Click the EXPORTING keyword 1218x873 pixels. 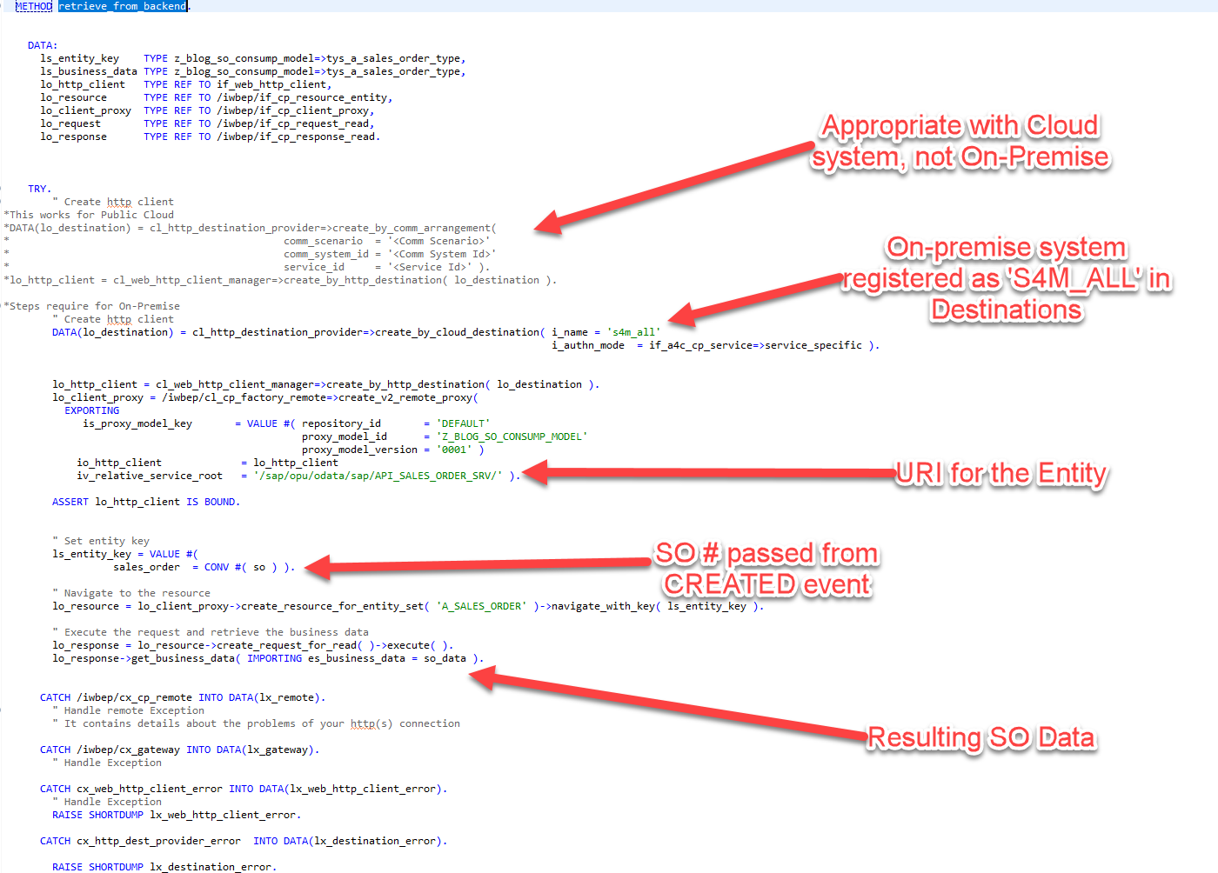[91, 410]
